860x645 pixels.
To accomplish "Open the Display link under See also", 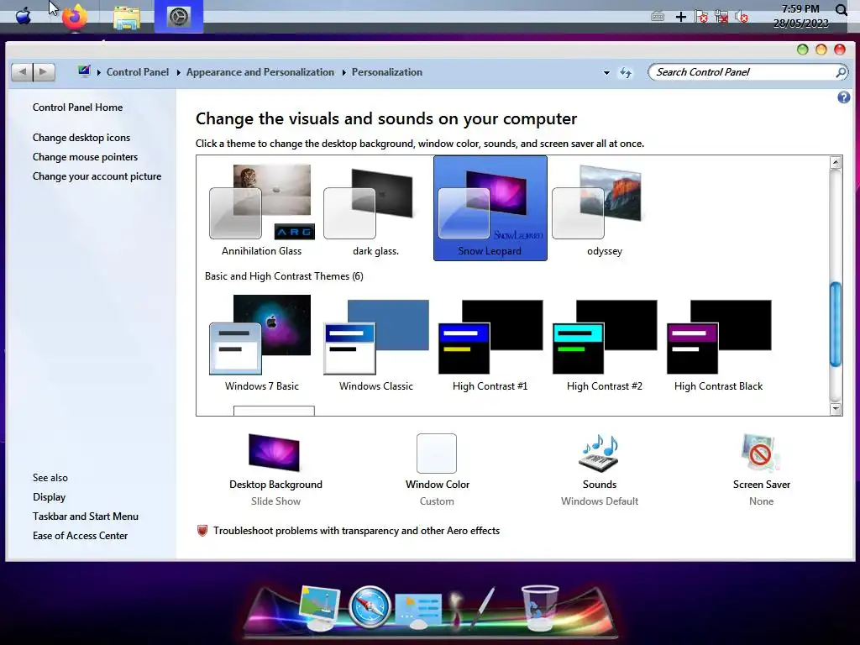I will click(49, 497).
